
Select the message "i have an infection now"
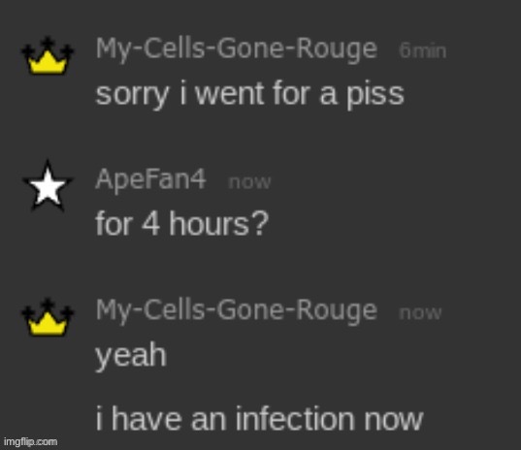point(259,418)
